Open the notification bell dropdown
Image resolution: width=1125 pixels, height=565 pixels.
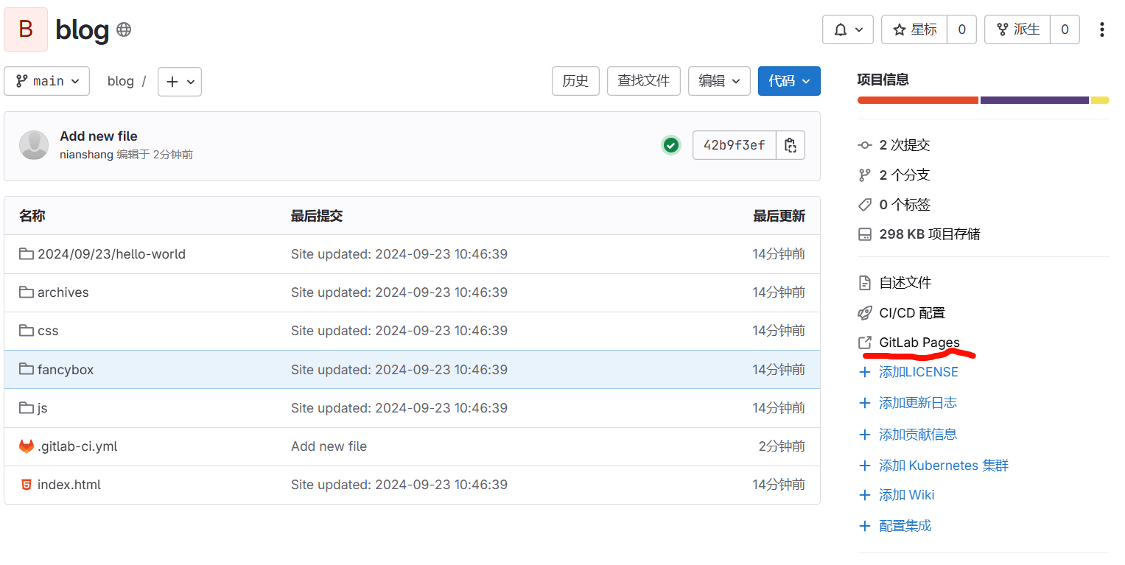(847, 29)
